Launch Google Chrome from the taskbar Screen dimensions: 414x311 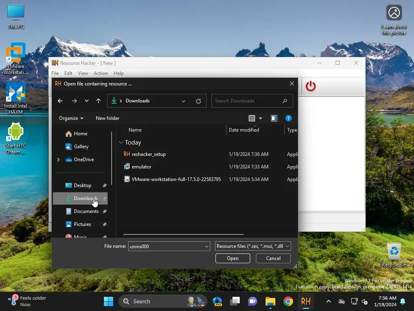tap(288, 301)
